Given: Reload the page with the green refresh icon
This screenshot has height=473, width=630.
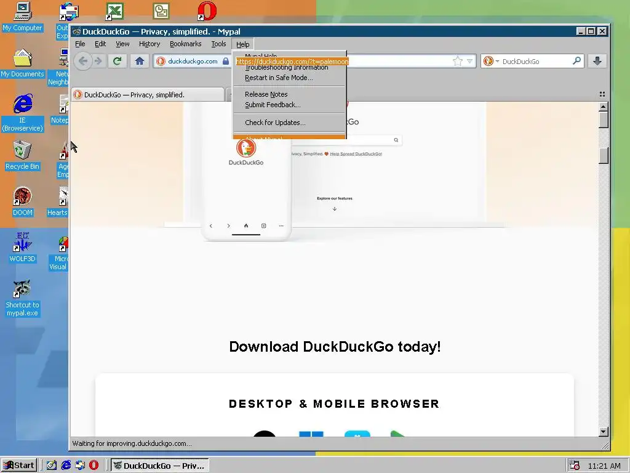Looking at the screenshot, I should click(118, 61).
